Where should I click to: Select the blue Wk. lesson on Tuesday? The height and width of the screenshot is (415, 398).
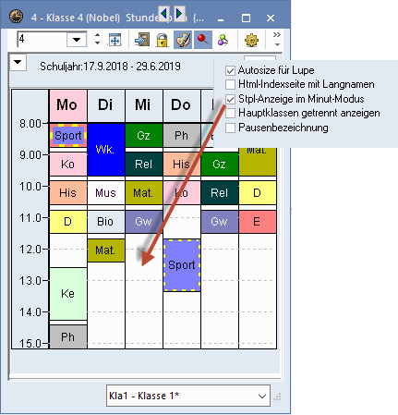click(x=106, y=150)
